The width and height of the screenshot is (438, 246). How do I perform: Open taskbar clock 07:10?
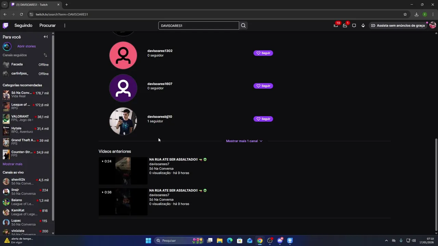pos(427,241)
